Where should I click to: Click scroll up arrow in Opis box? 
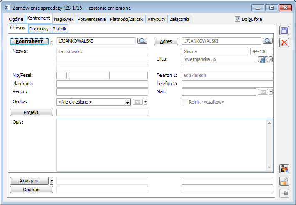tap(269, 123)
